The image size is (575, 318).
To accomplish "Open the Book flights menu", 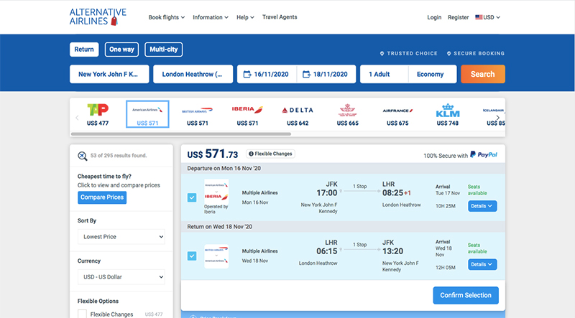I will 167,17.
